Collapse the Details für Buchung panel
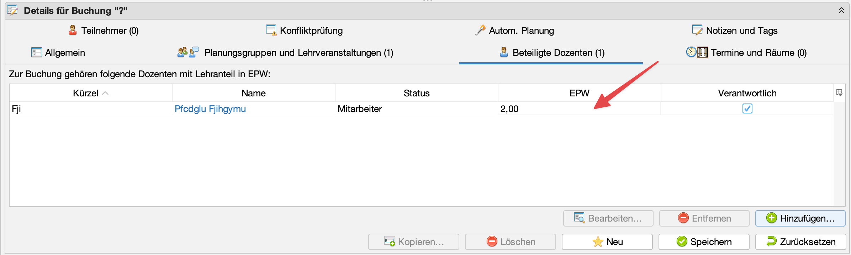The width and height of the screenshot is (851, 255). pos(841,10)
